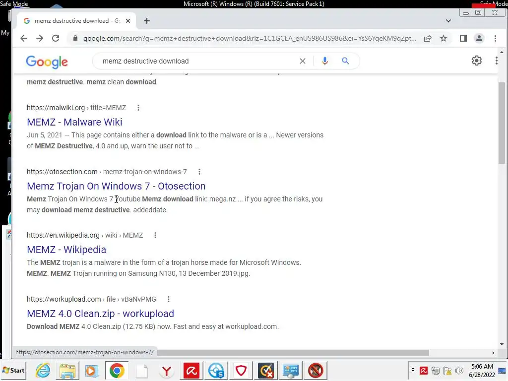The height and width of the screenshot is (381, 508).
Task: Open Windows Media Player from taskbar
Action: (92, 370)
